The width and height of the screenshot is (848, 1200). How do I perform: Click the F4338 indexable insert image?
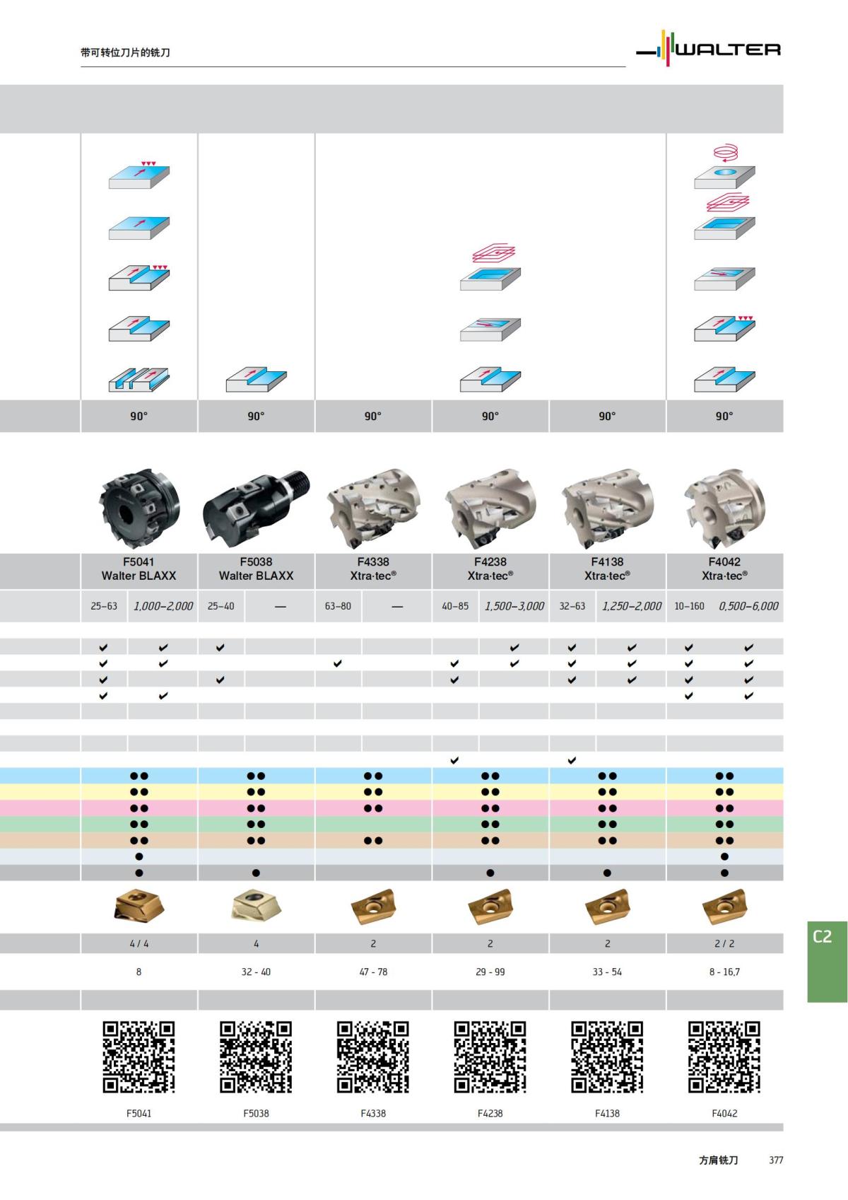point(374,907)
